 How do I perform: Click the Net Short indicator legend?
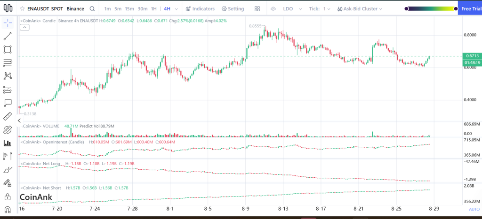click(40, 188)
